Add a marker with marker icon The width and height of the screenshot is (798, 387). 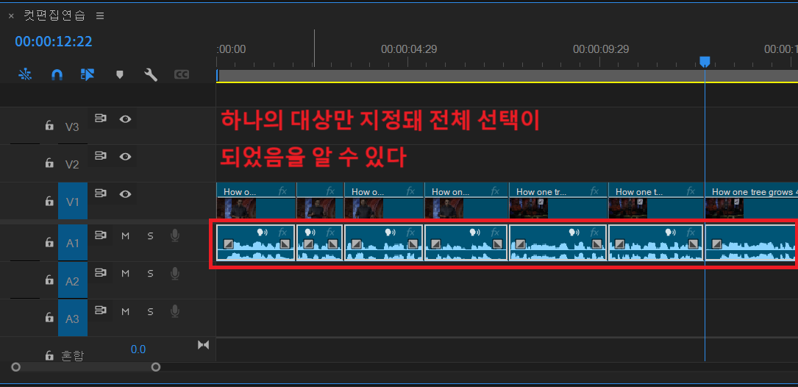coord(120,75)
